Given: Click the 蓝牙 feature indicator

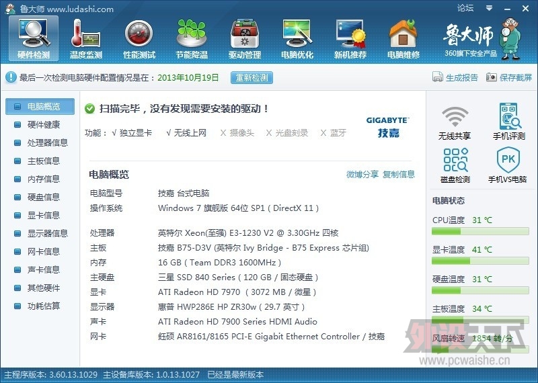Looking at the screenshot, I should click(333, 132).
